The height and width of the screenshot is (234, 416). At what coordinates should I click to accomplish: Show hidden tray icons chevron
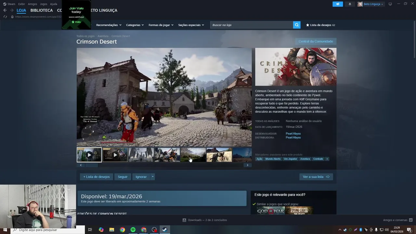click(x=340, y=230)
